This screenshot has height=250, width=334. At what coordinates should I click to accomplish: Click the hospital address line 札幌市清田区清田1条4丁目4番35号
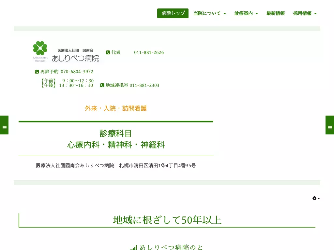click(x=158, y=165)
